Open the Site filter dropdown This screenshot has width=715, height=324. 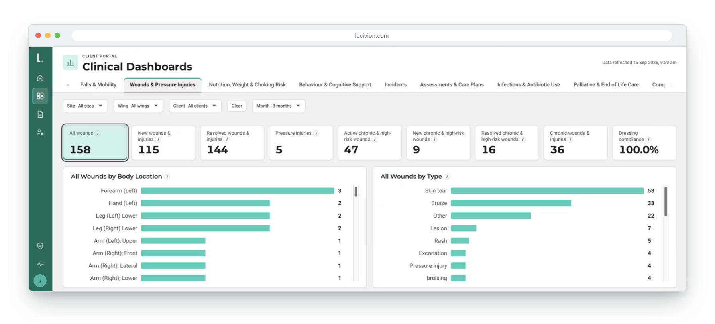pos(85,106)
